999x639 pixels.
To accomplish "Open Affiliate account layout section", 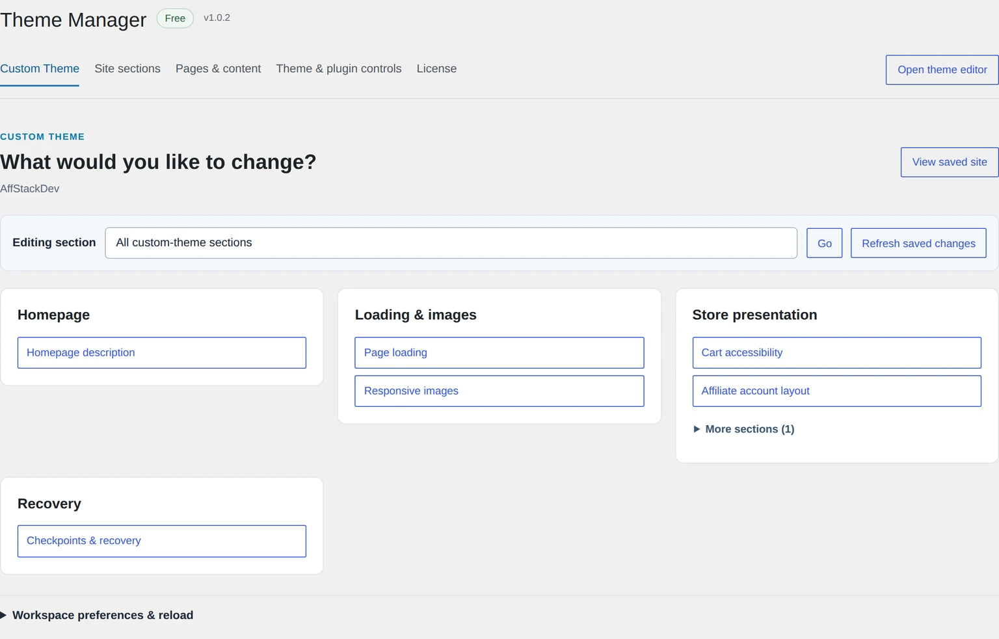I will tap(836, 391).
